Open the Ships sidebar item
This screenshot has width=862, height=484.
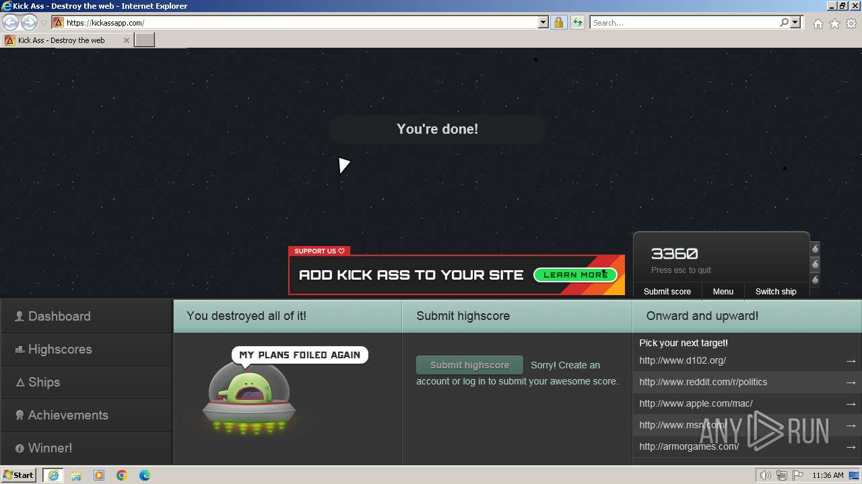coord(86,382)
